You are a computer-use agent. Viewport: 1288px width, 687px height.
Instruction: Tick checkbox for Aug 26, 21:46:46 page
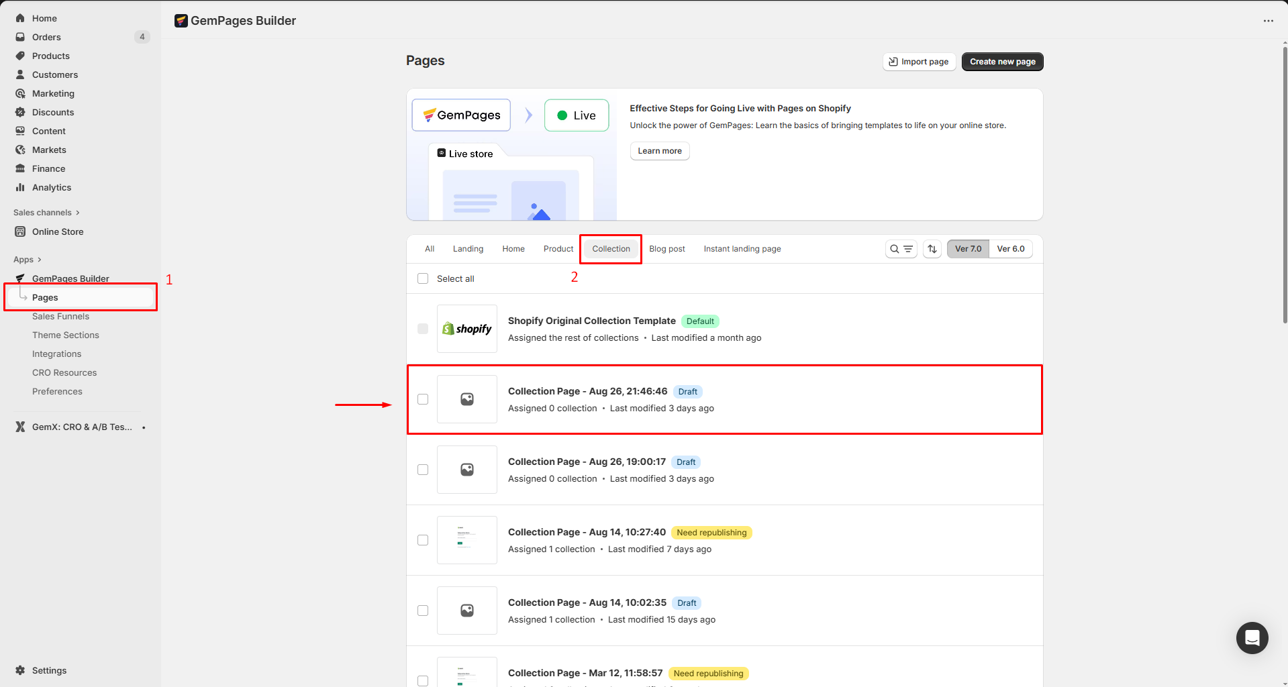(423, 399)
